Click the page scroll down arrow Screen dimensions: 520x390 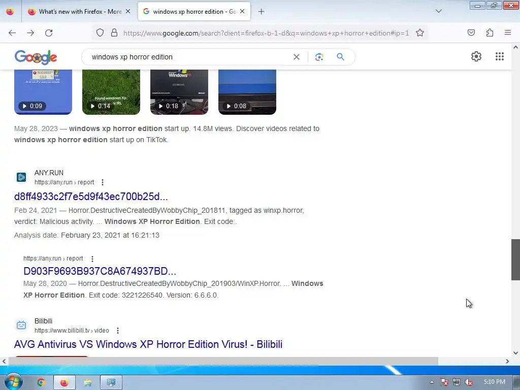tap(515, 353)
